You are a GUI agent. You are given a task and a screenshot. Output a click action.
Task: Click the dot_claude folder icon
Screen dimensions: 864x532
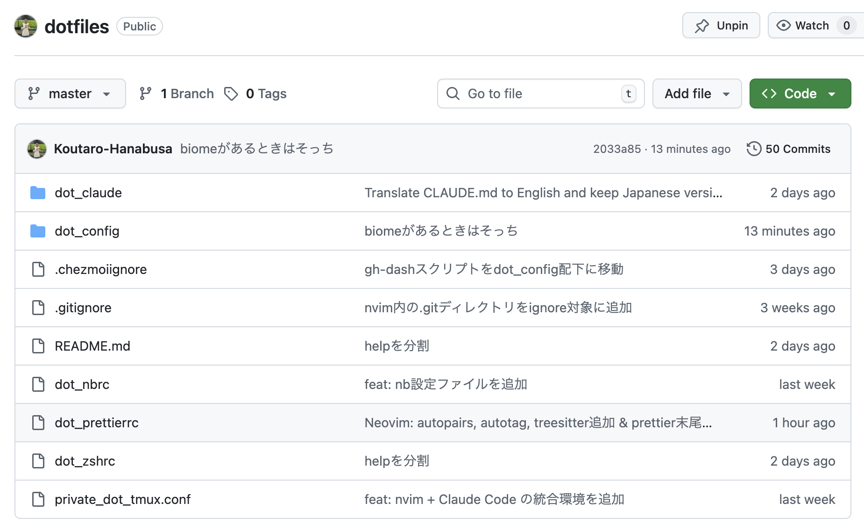pos(38,193)
